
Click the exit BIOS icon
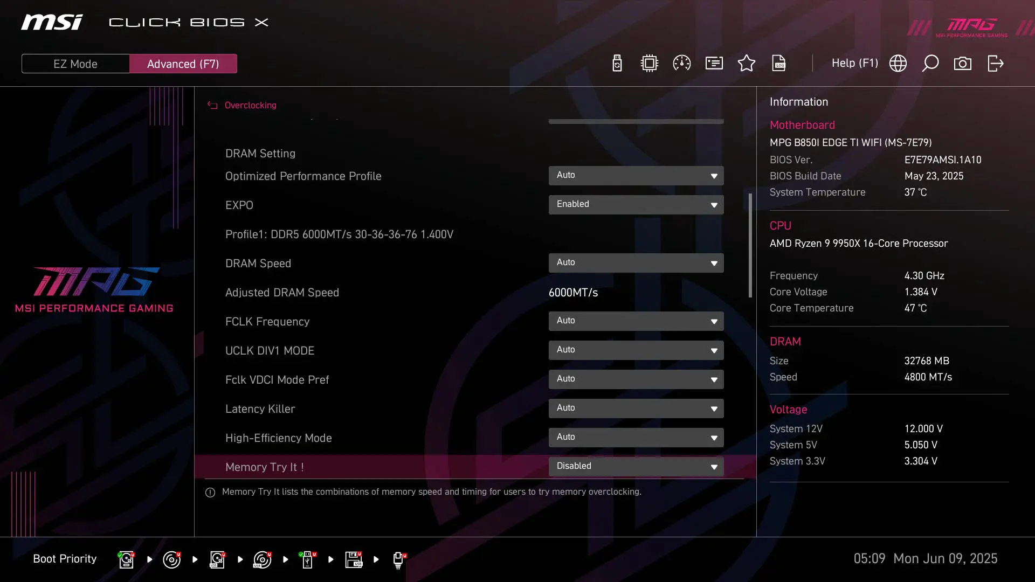(996, 64)
